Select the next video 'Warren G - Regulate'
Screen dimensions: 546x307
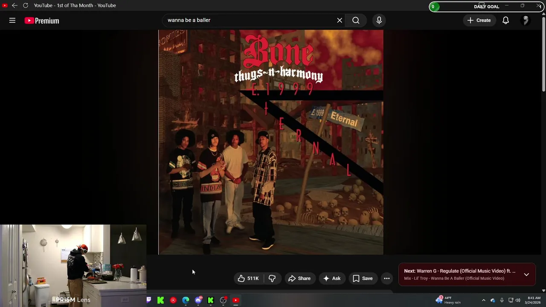[460, 271]
